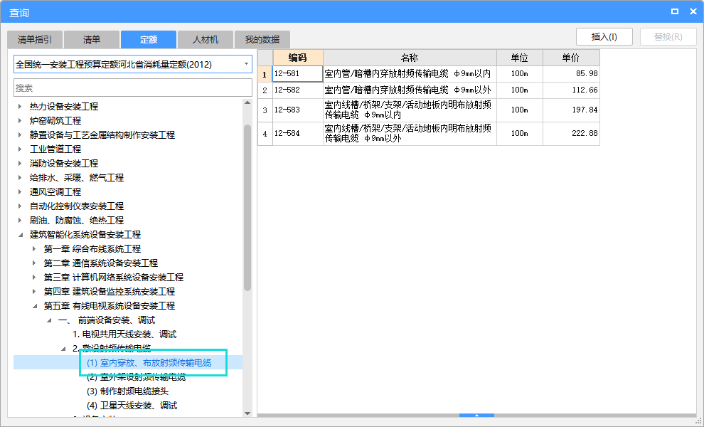Collapse 建筑智能化系统设备安装工程 node
This screenshot has height=427, width=704.
(x=20, y=235)
